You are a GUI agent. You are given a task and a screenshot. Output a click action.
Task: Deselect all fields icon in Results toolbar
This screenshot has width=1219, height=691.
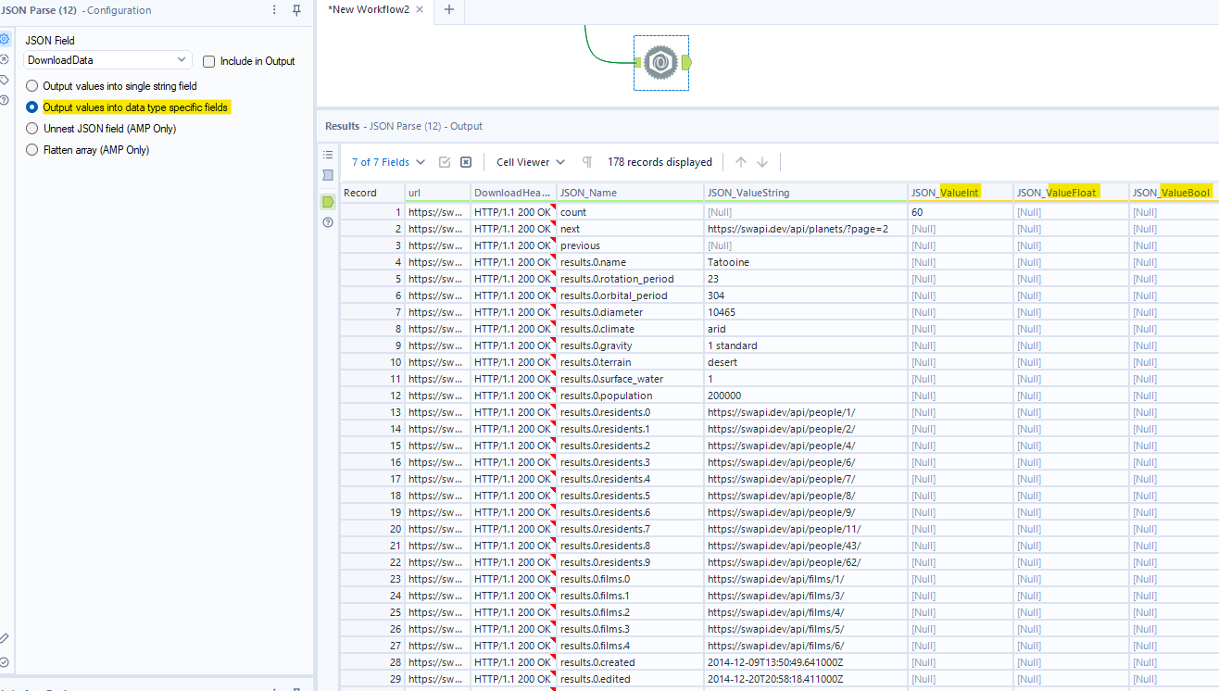coord(466,162)
